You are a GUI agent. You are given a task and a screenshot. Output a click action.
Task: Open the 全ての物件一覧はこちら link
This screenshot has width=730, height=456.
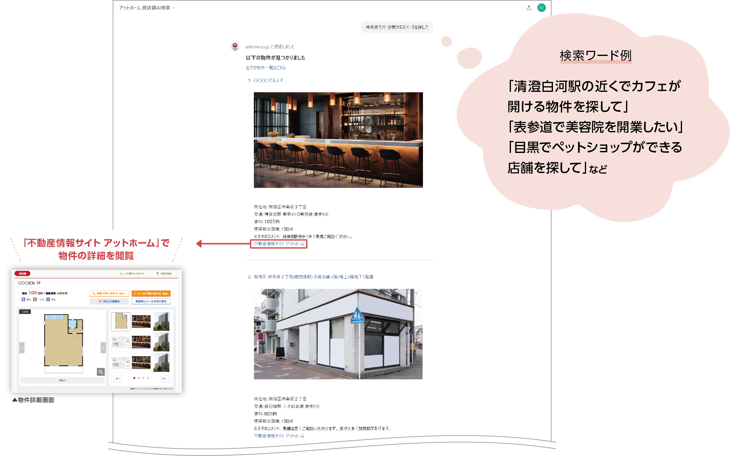tap(266, 68)
